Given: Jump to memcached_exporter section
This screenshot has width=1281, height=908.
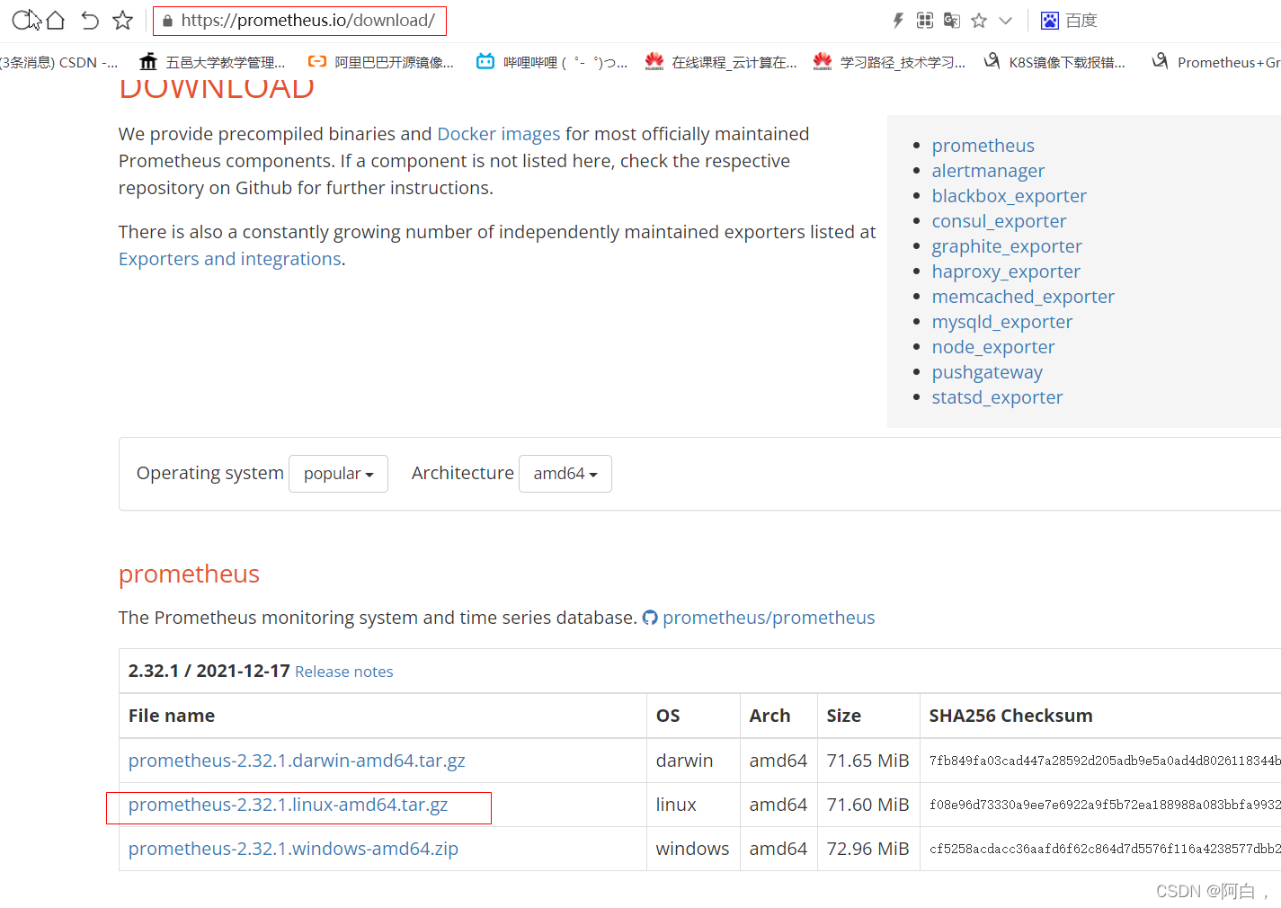Looking at the screenshot, I should coord(1023,297).
